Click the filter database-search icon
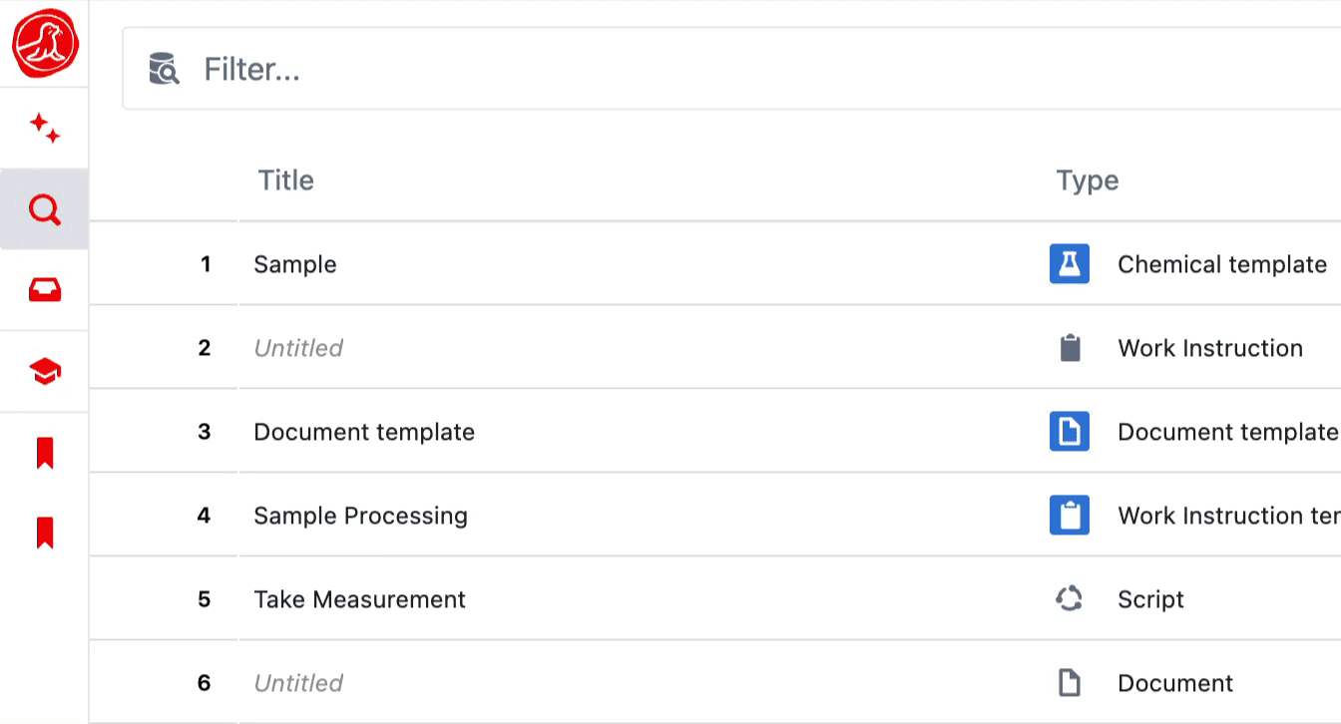The height and width of the screenshot is (724, 1341). point(165,68)
